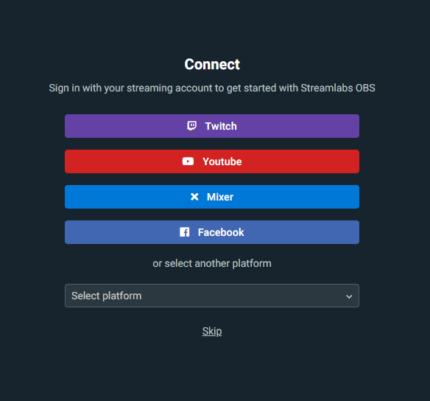Click the sign in instructions subtitle
This screenshot has width=430, height=401.
[212, 88]
